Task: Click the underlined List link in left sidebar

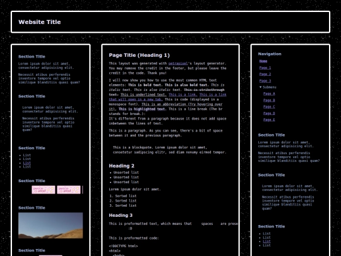Action: [27, 163]
